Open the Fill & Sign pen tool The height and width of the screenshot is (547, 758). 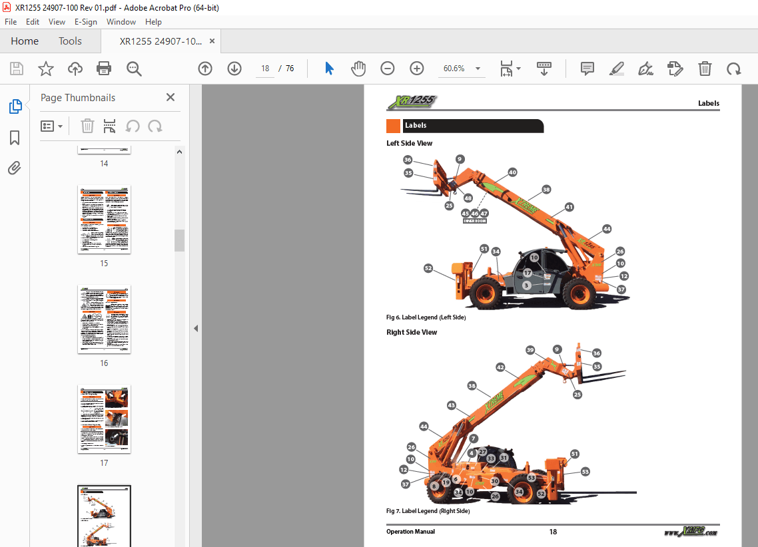click(x=645, y=69)
